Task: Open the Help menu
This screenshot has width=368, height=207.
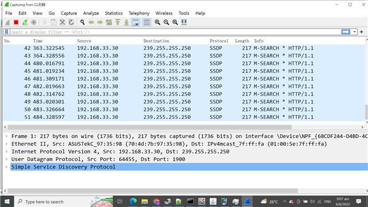Action: 200,13
